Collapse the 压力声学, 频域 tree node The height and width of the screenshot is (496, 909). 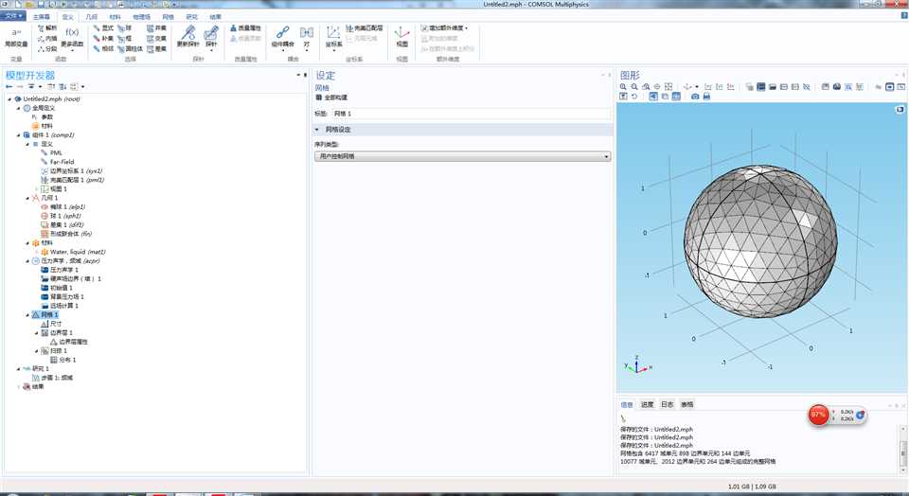[x=27, y=260]
